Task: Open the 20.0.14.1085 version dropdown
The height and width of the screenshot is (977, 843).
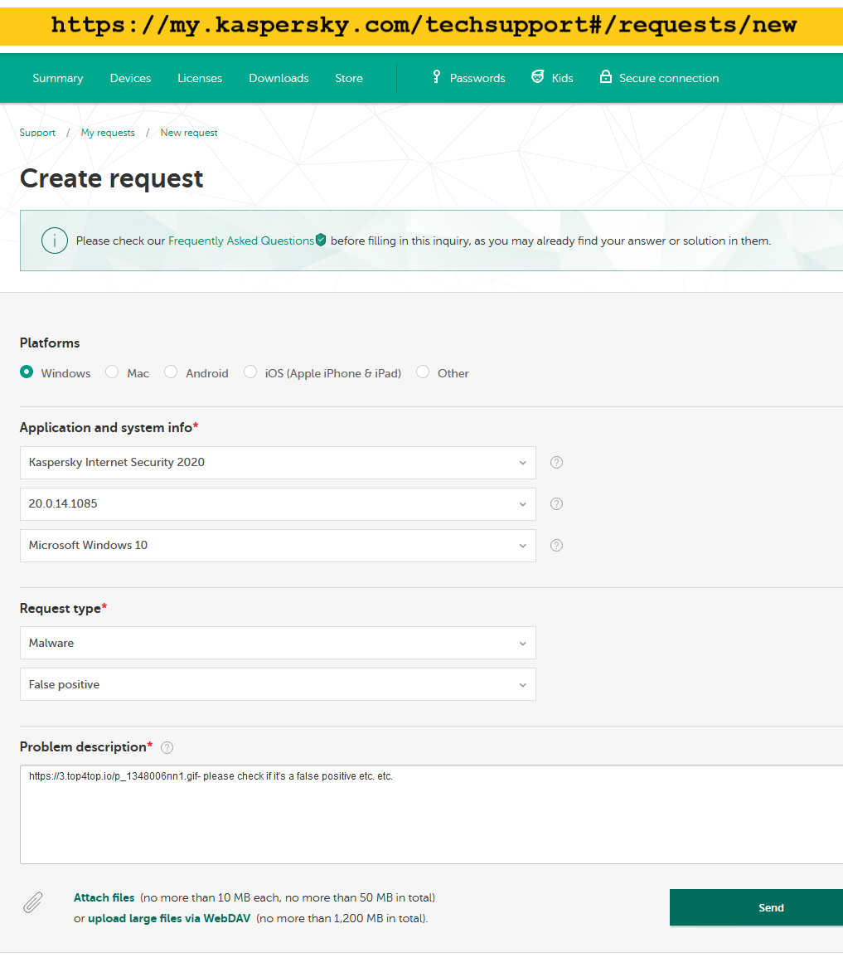Action: [278, 504]
